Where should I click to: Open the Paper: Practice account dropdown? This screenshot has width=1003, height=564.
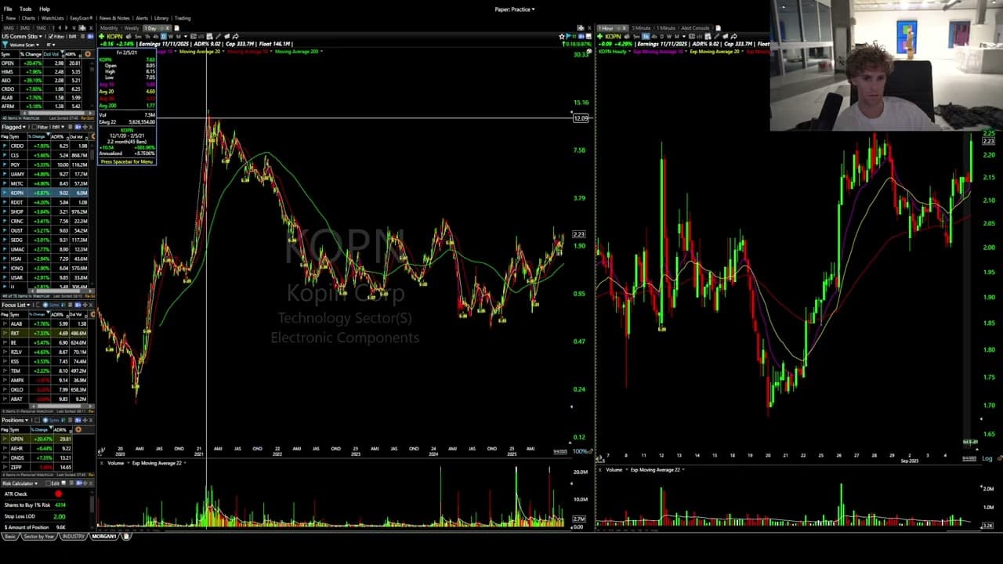515,9
